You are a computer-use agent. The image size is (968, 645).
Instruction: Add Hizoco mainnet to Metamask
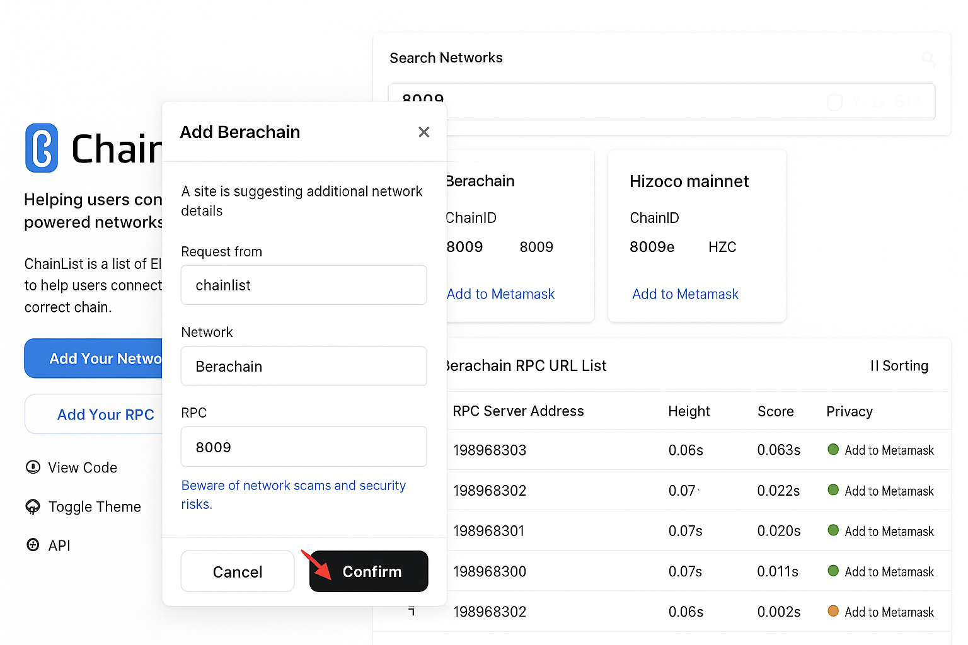pos(685,294)
